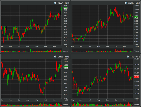Click the Nov axis label on ENTR chart
Viewport: 141px width, 107px height.
click(125, 46)
